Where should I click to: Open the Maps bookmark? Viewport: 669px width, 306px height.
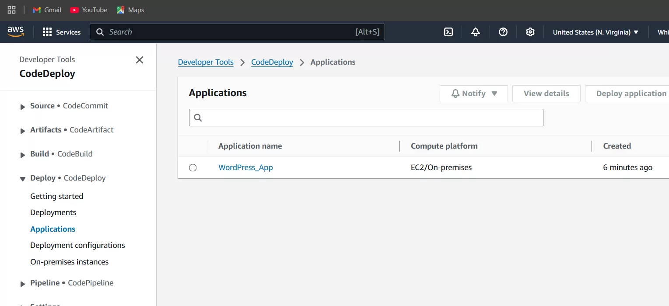click(x=130, y=10)
